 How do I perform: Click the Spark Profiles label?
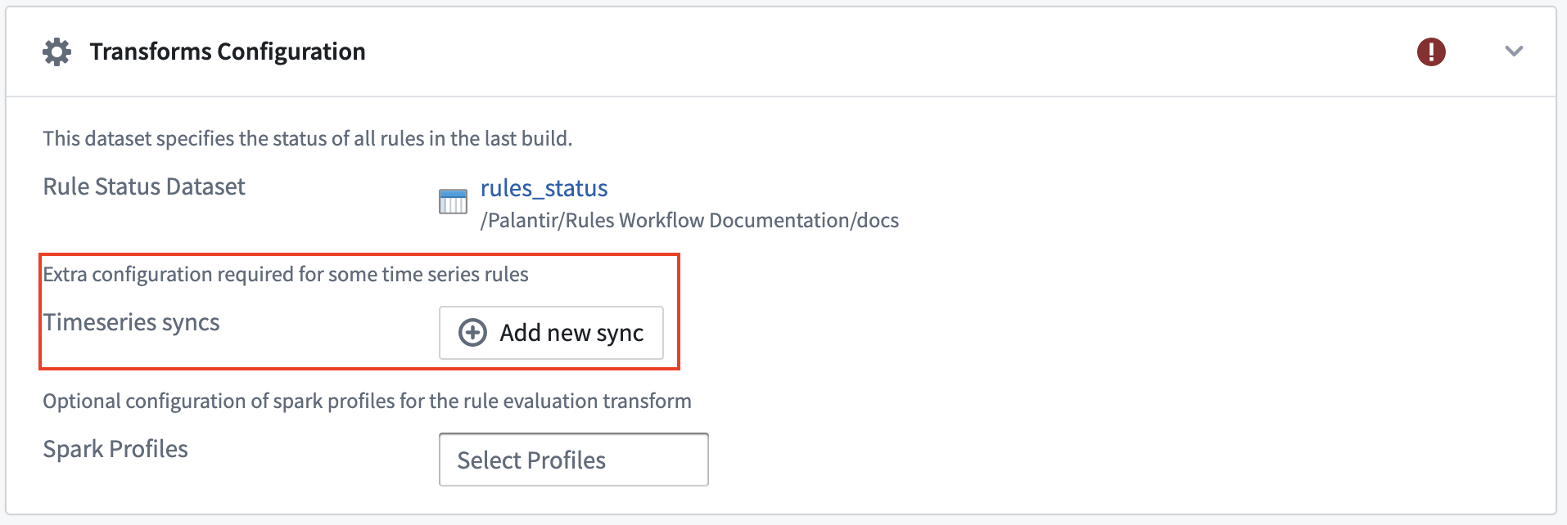[x=115, y=449]
